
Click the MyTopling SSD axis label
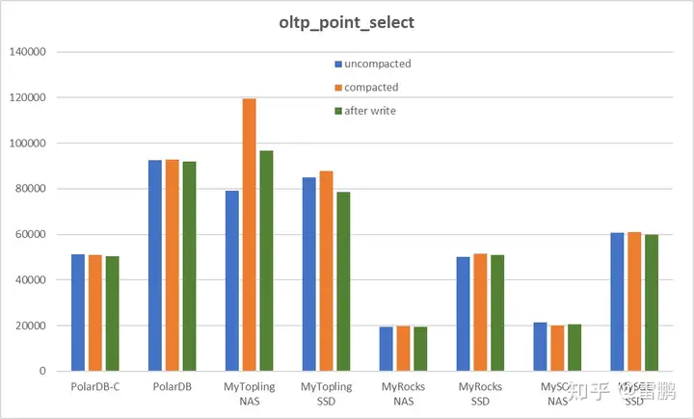pos(326,393)
